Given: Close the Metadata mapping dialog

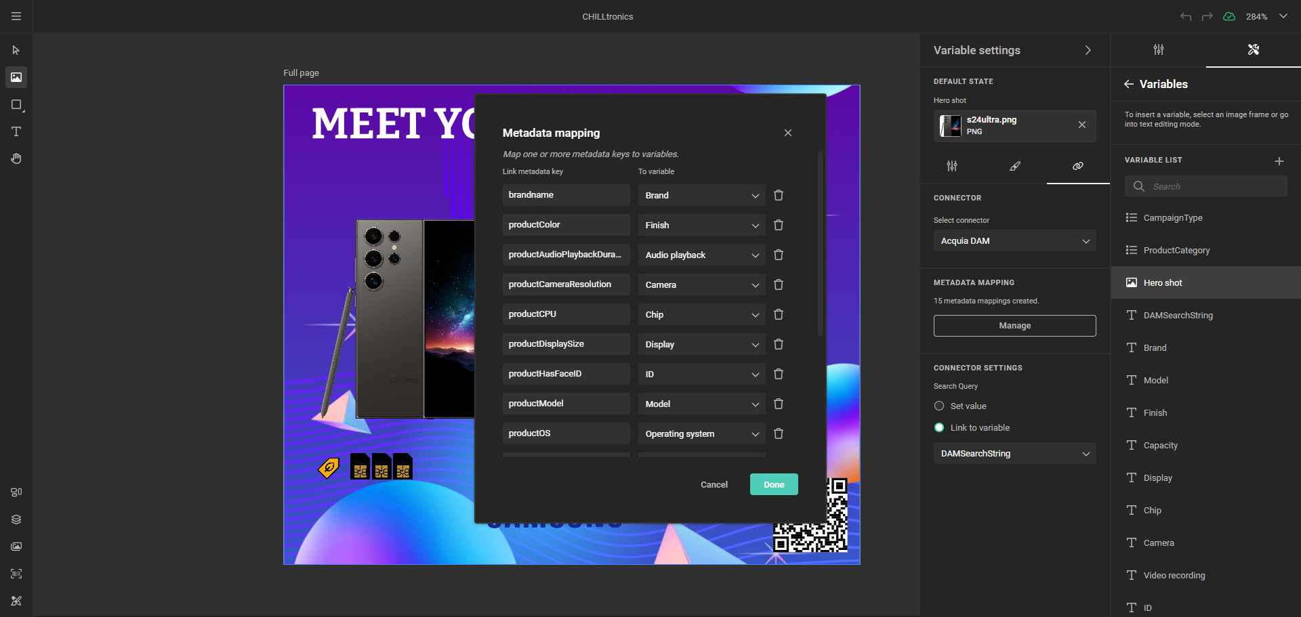Looking at the screenshot, I should (x=788, y=133).
